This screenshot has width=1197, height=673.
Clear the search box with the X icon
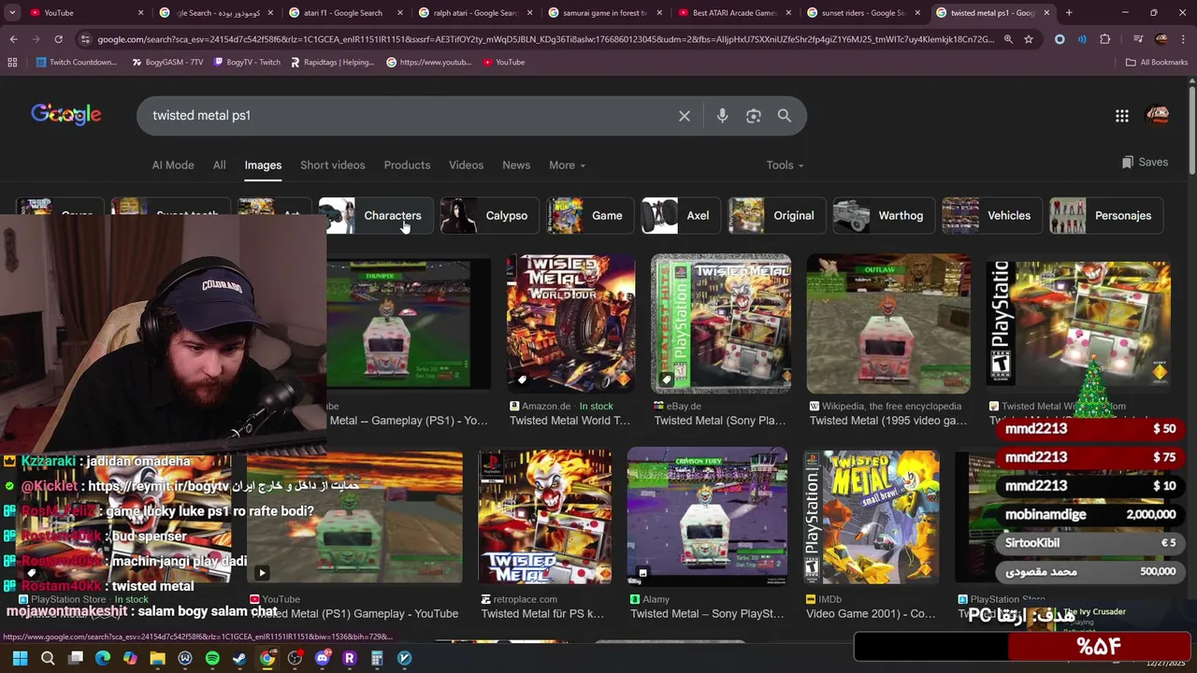tap(685, 116)
